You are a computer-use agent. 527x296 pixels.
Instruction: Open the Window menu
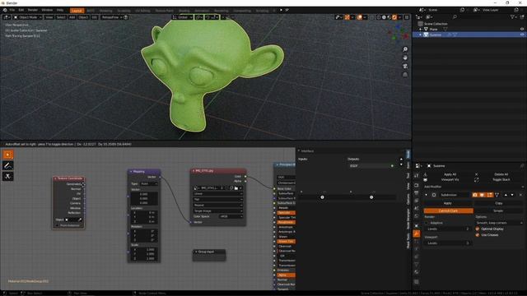pos(47,10)
